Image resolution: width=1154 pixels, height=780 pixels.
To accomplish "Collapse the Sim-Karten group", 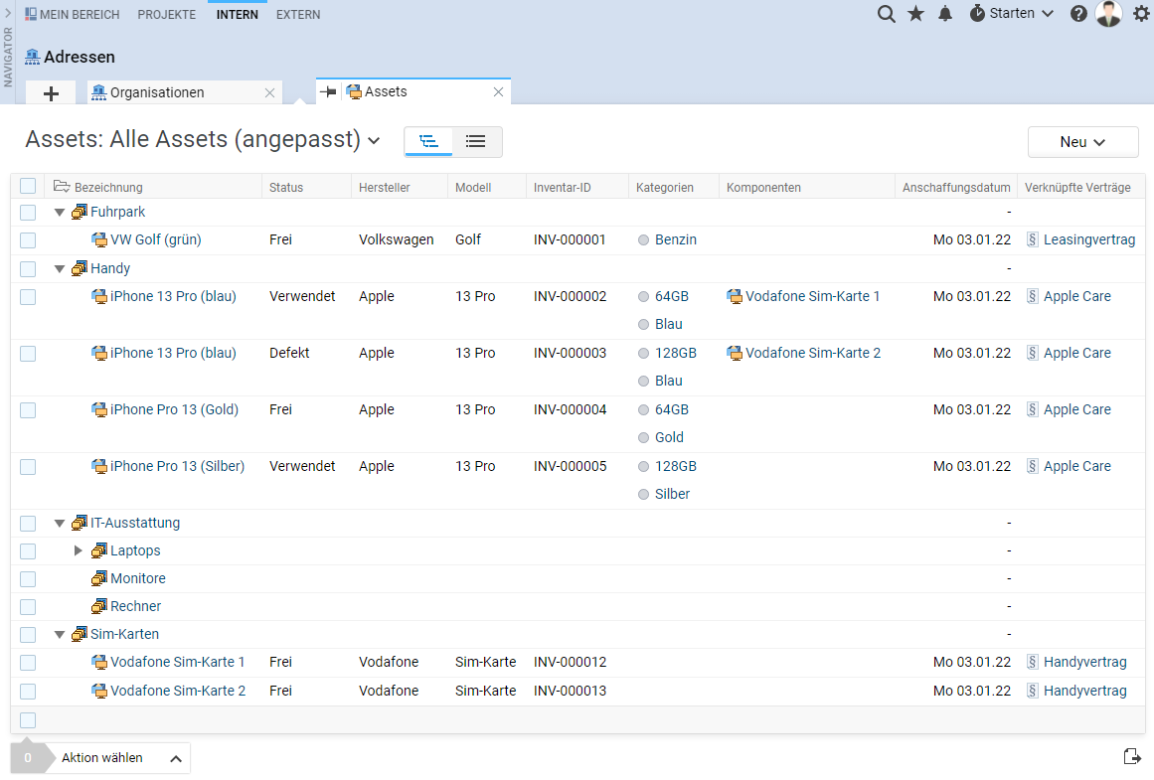I will coord(60,635).
